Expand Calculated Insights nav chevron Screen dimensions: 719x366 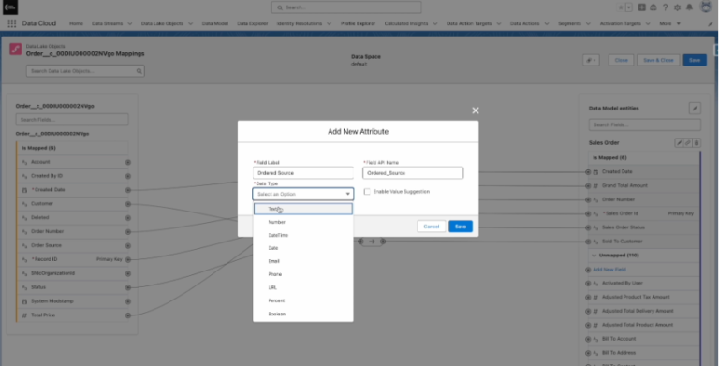click(x=434, y=23)
